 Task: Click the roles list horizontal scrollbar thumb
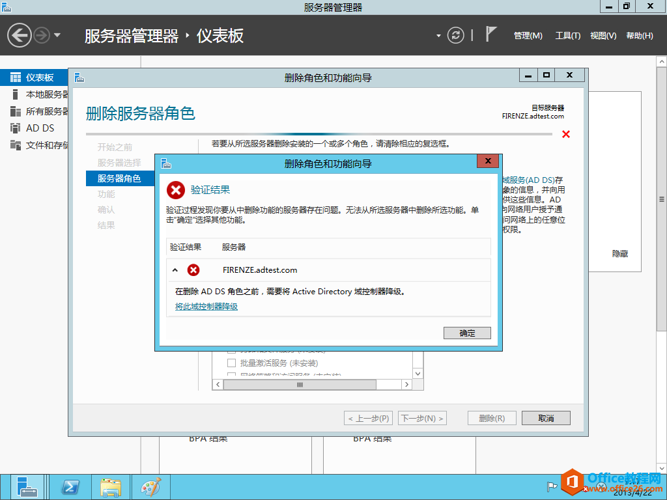coord(300,384)
